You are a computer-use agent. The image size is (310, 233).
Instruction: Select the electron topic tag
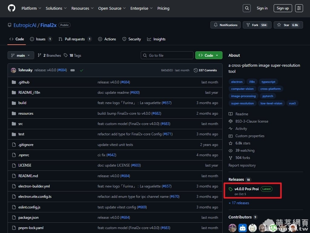(237, 82)
